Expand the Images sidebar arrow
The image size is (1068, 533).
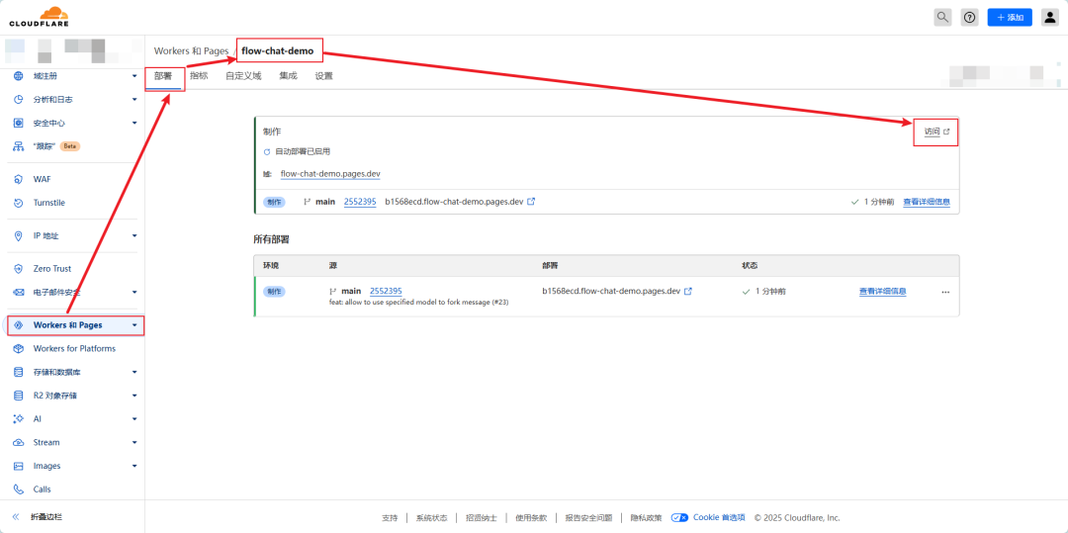(x=134, y=467)
